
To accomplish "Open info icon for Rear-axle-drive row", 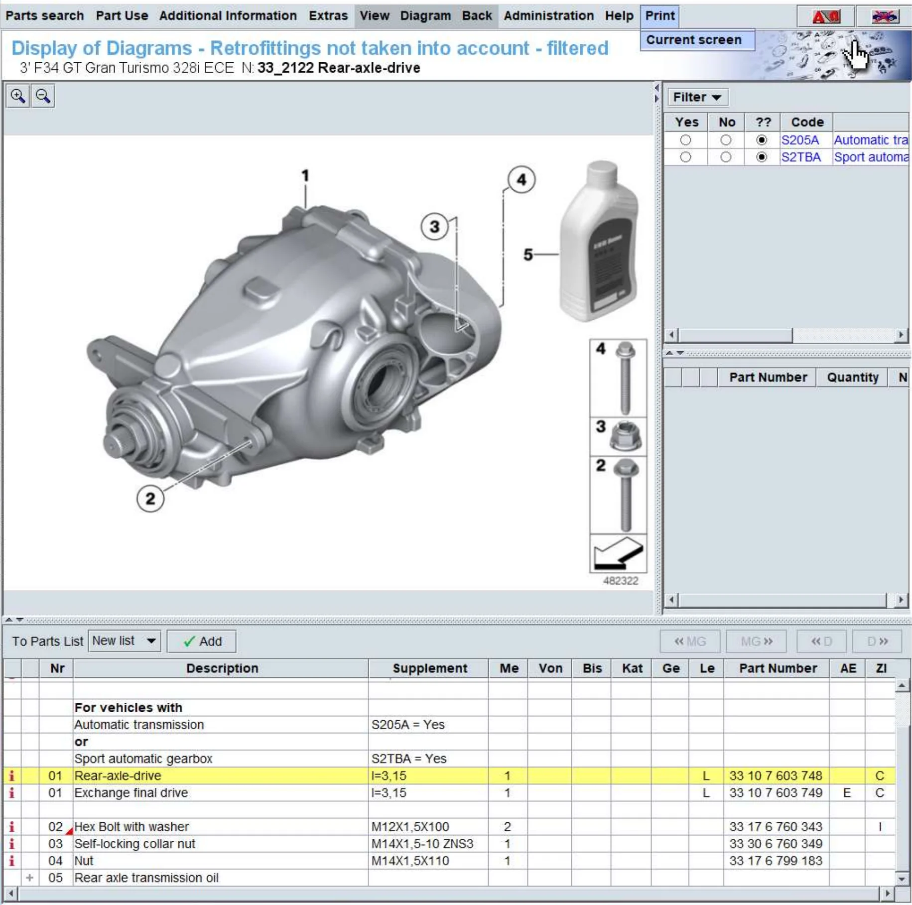I will point(12,776).
